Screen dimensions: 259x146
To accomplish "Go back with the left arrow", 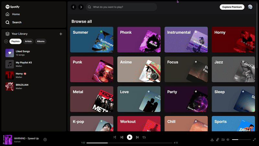I will tap(73, 7).
